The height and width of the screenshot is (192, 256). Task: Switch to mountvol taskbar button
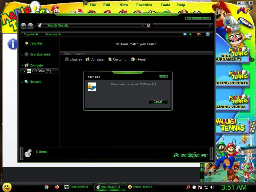[x=110, y=187]
